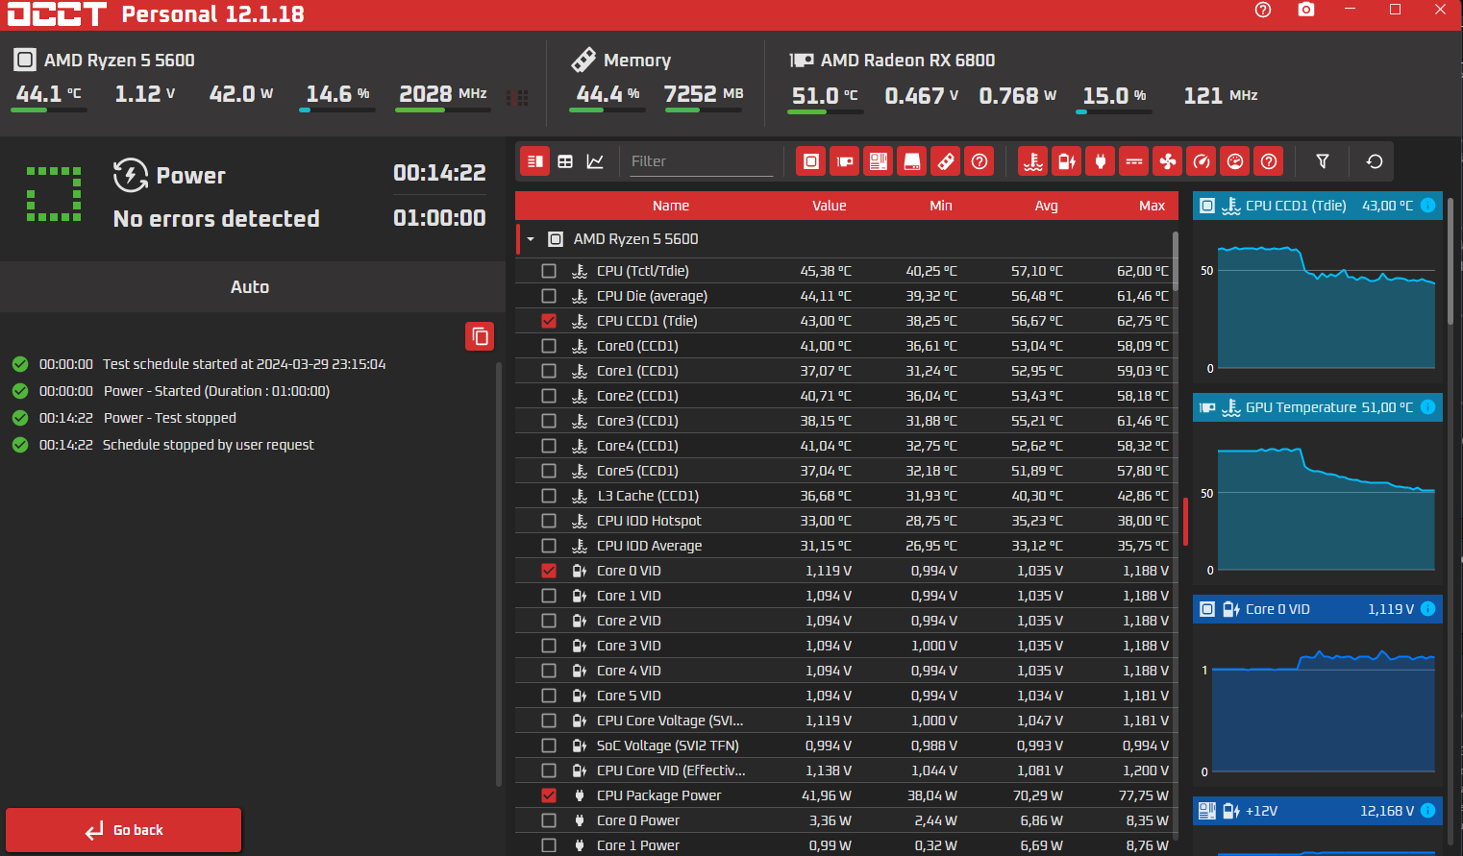This screenshot has height=856, width=1463.
Task: Sort by the Min column header
Action: pyautogui.click(x=941, y=206)
